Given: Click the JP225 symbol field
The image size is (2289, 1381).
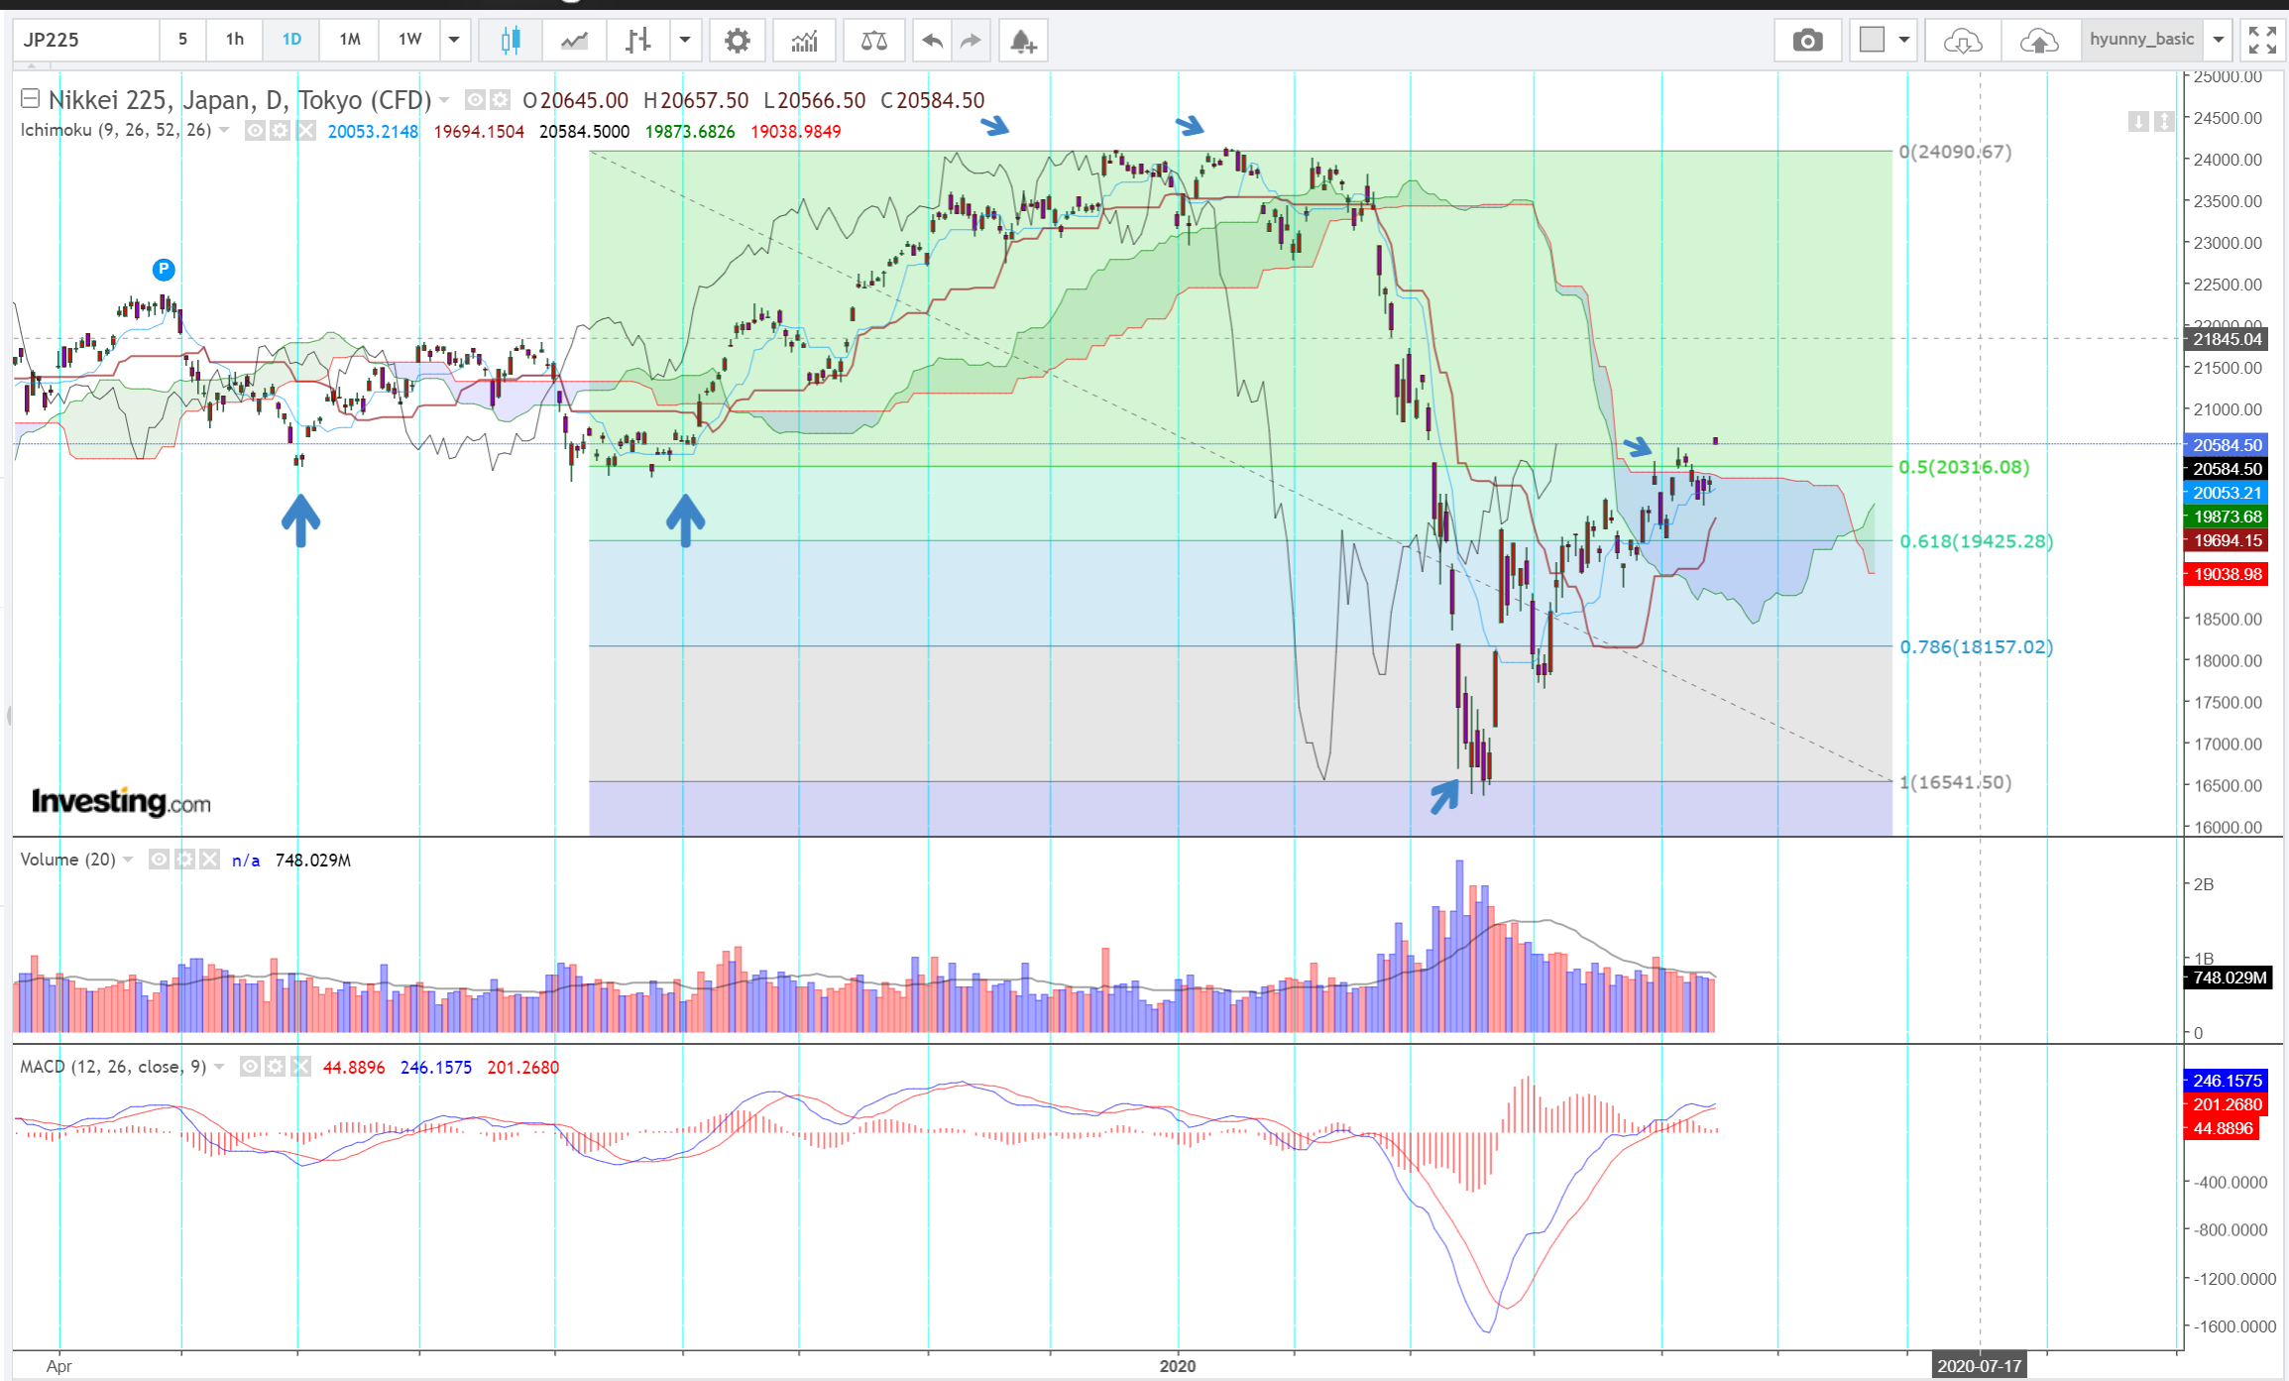Looking at the screenshot, I should 84,40.
